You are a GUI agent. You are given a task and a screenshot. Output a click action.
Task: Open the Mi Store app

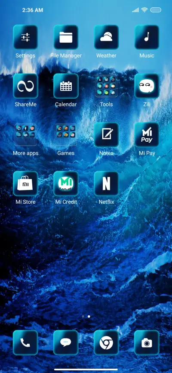25,183
